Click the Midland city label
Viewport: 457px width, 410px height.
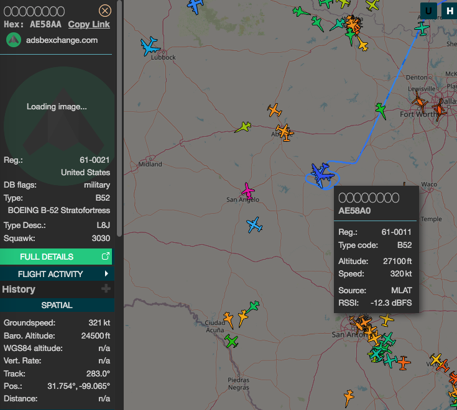[150, 164]
